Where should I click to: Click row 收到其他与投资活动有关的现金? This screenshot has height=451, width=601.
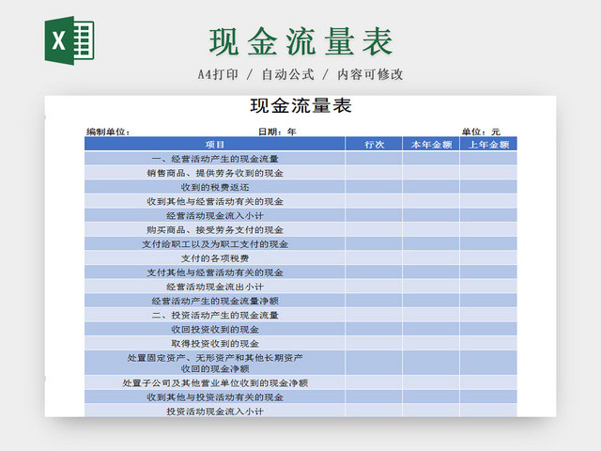click(x=300, y=397)
